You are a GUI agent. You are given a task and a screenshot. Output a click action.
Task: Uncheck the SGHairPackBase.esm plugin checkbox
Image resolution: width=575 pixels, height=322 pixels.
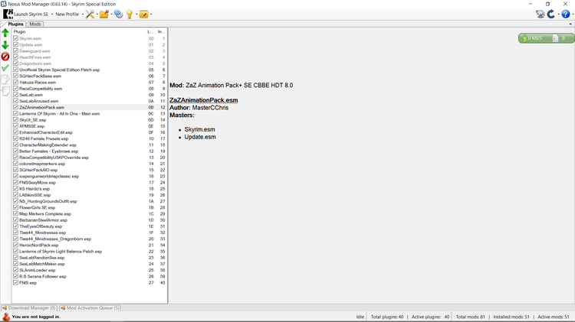click(x=16, y=76)
